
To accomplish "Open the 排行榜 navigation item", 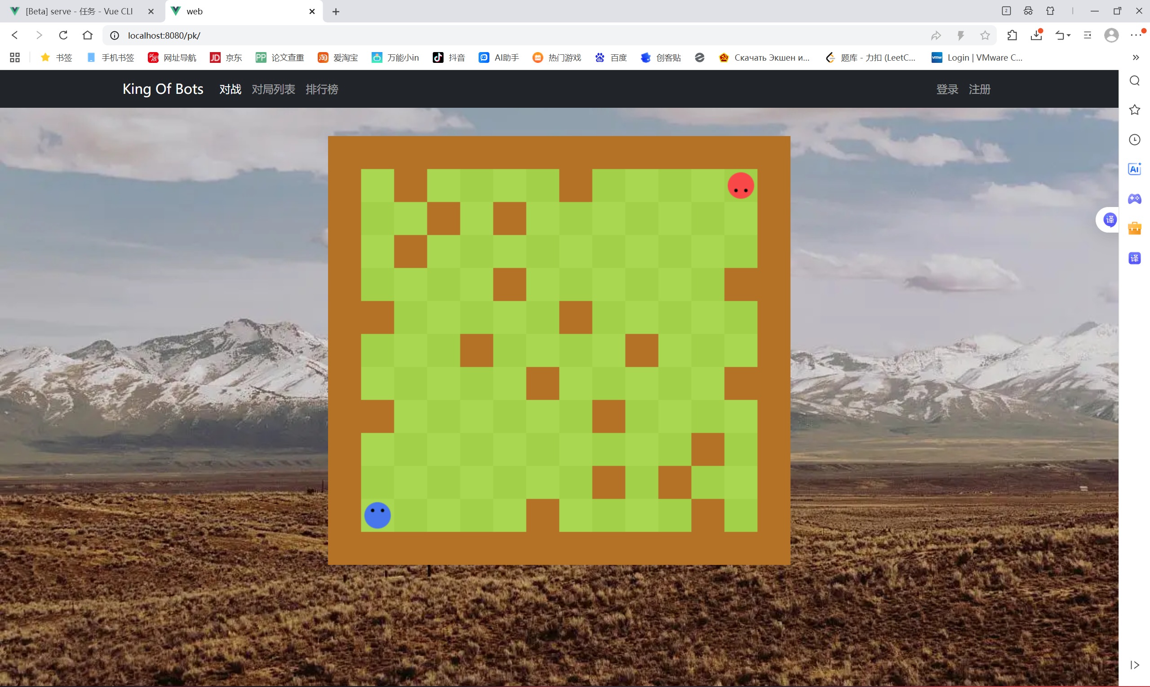I will pos(322,89).
